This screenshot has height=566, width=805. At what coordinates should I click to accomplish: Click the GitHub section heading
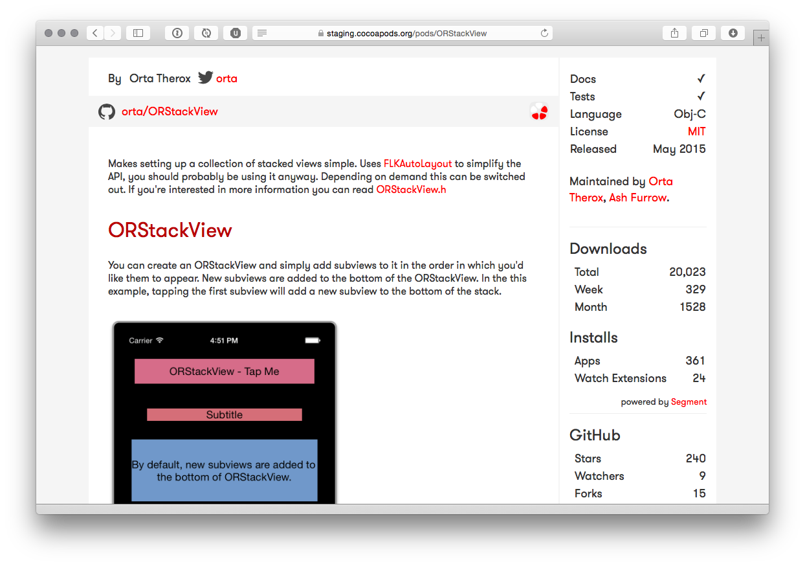coord(595,435)
